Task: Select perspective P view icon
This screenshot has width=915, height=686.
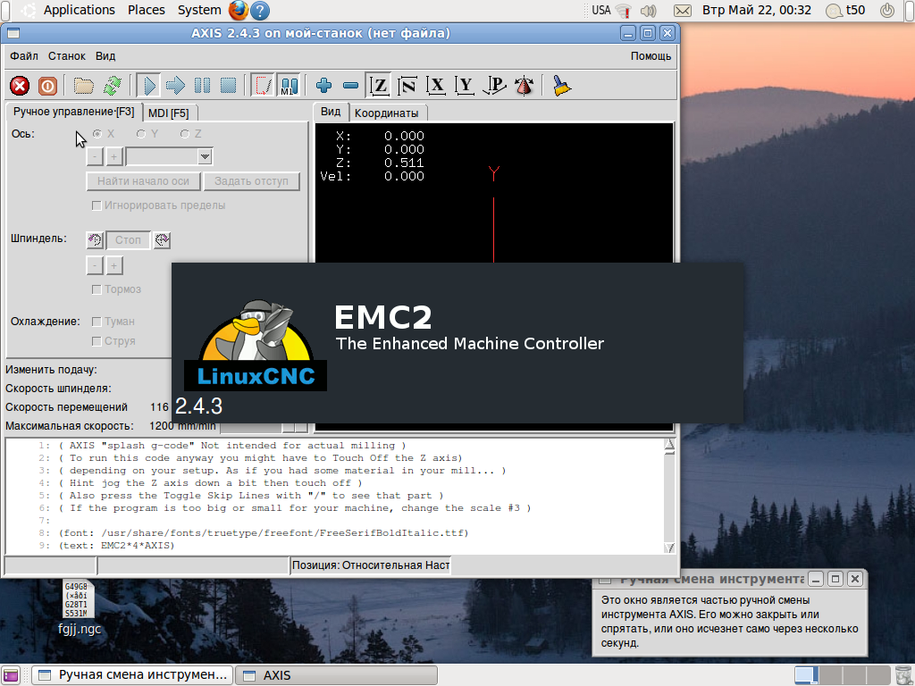Action: tap(494, 86)
